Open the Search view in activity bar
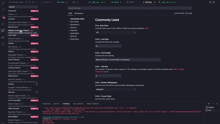Image resolution: width=220 pixels, height=124 pixels. [x=3, y=10]
